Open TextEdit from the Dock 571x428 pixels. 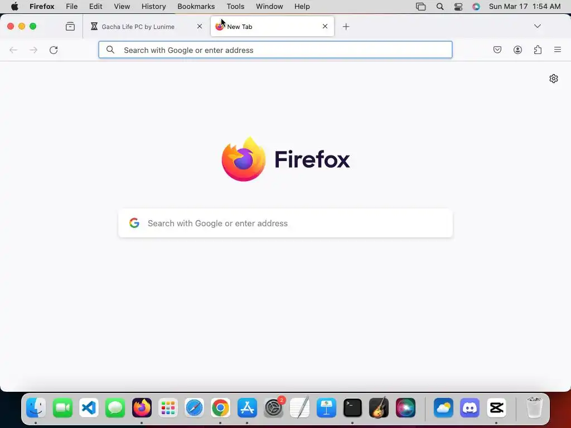[299, 407]
